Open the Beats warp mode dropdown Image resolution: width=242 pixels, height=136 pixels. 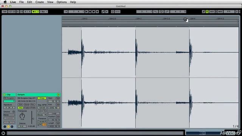click(x=42, y=115)
